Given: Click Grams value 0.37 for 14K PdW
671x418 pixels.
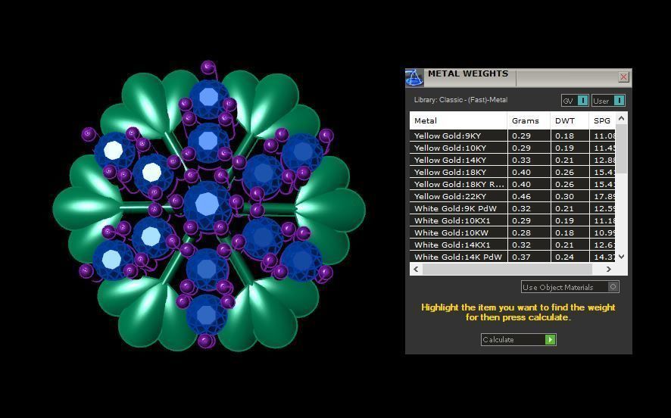Looking at the screenshot, I should pos(521,257).
